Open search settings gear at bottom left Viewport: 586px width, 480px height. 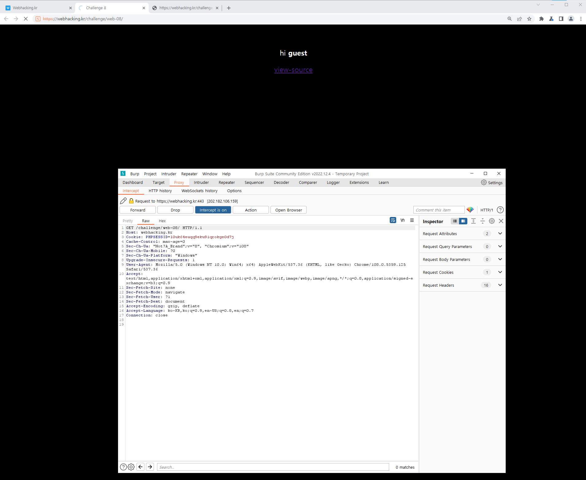click(131, 467)
